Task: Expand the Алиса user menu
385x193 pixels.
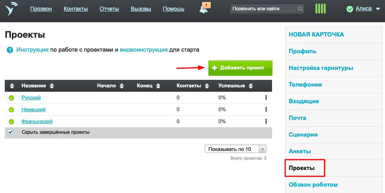Action: click(377, 9)
